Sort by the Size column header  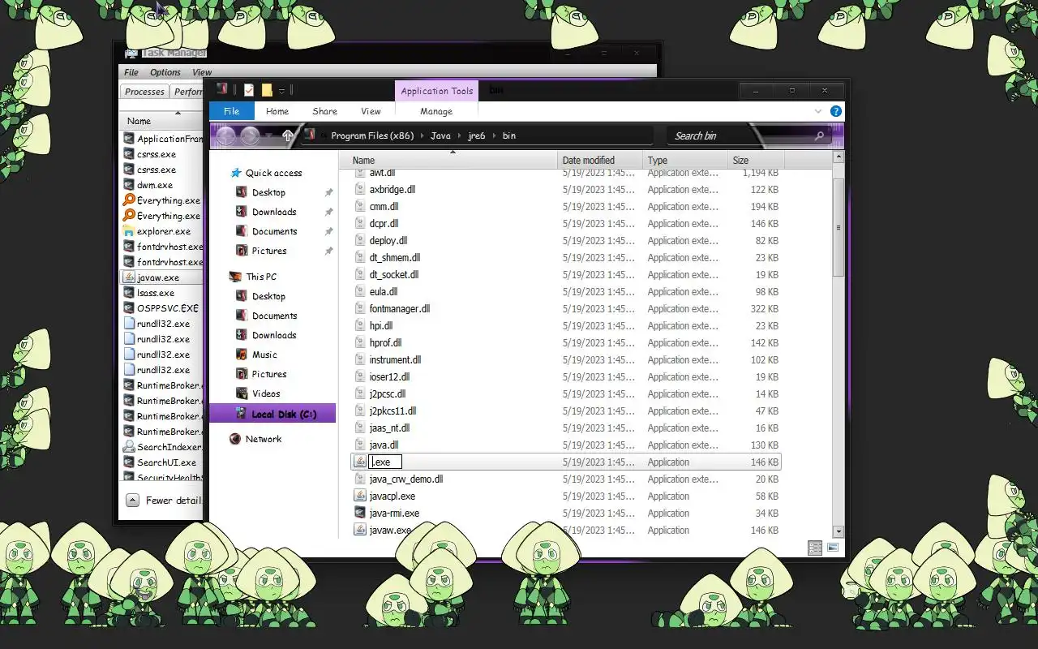point(756,161)
